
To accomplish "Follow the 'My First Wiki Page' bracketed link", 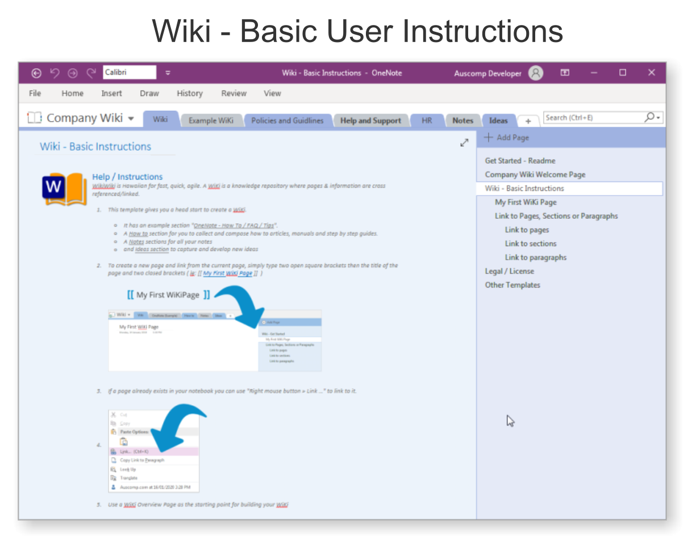I will click(x=227, y=273).
